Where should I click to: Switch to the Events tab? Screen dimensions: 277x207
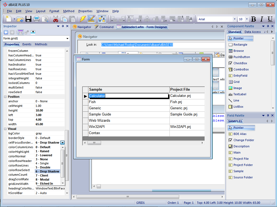(x=27, y=44)
